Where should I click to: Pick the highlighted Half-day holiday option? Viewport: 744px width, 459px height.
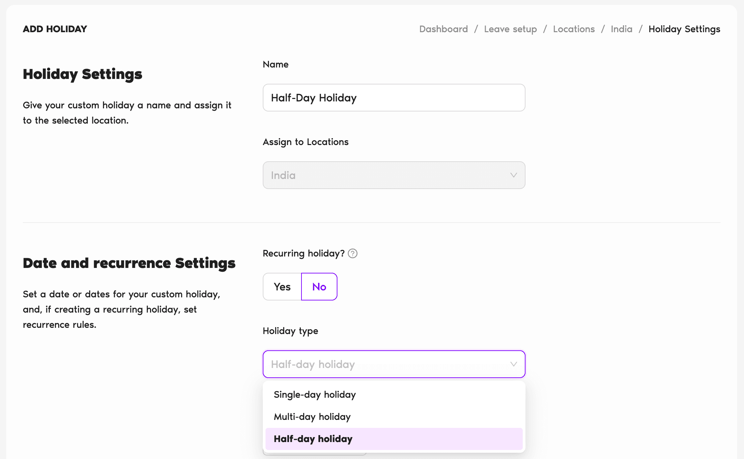click(x=313, y=439)
